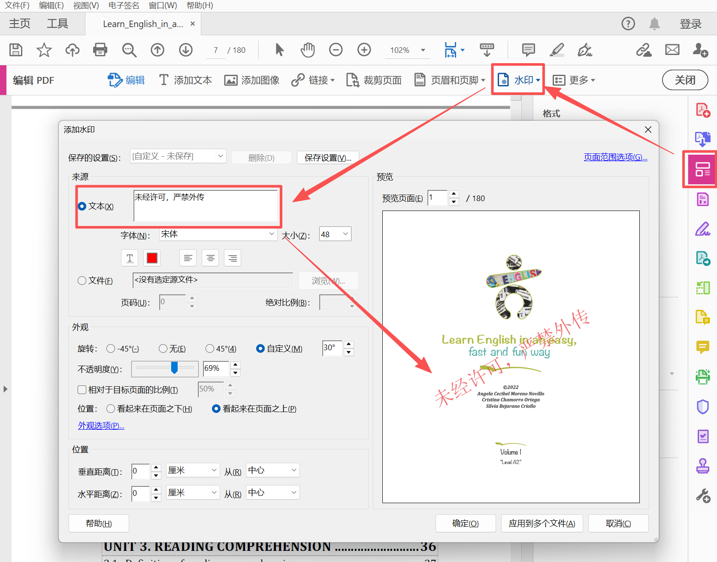Click the 水印 watermark icon
The height and width of the screenshot is (562, 717).
click(503, 79)
